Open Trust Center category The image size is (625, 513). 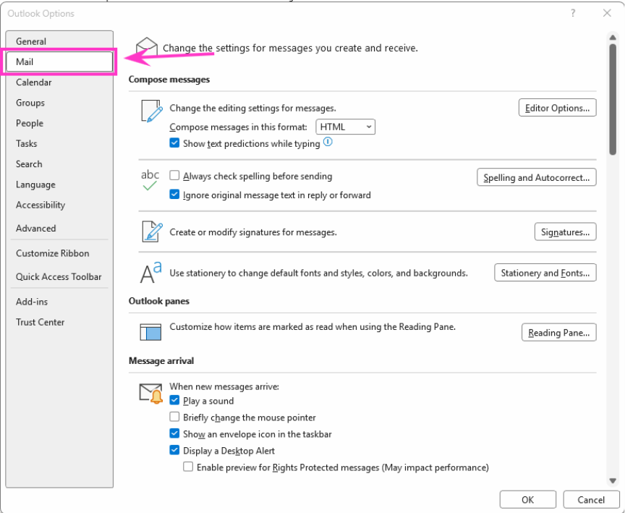point(59,322)
